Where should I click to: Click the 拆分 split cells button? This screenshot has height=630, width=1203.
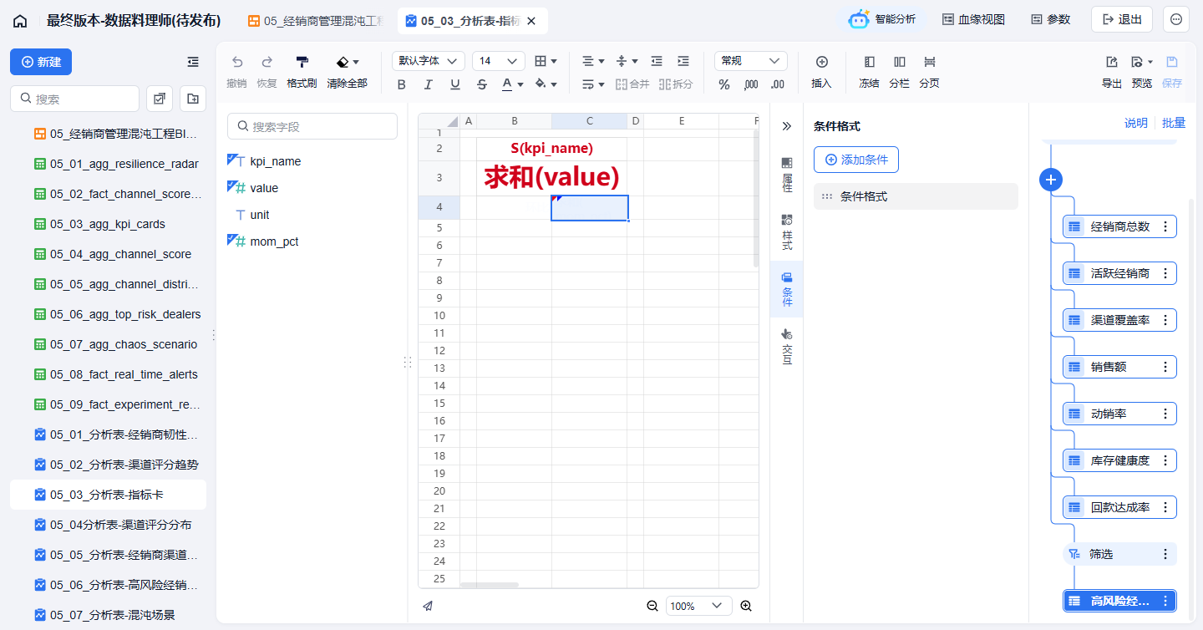tap(676, 84)
